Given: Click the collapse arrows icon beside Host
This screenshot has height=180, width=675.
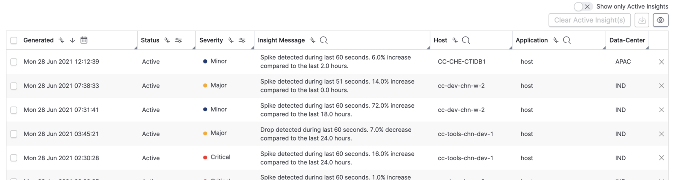Looking at the screenshot, I should click(455, 40).
